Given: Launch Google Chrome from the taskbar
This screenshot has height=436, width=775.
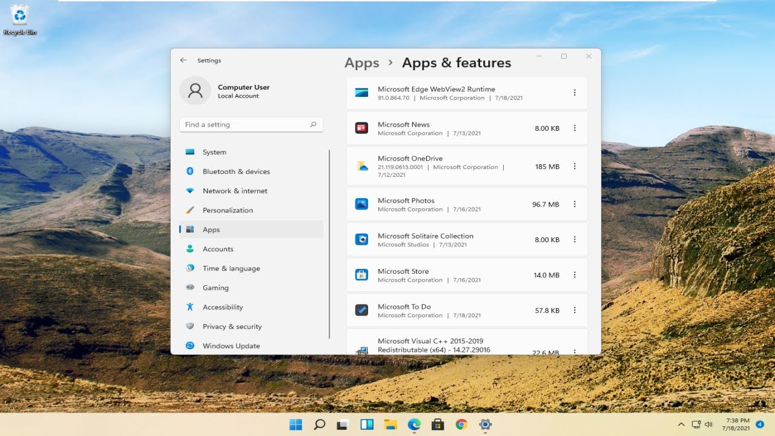Looking at the screenshot, I should 461,424.
